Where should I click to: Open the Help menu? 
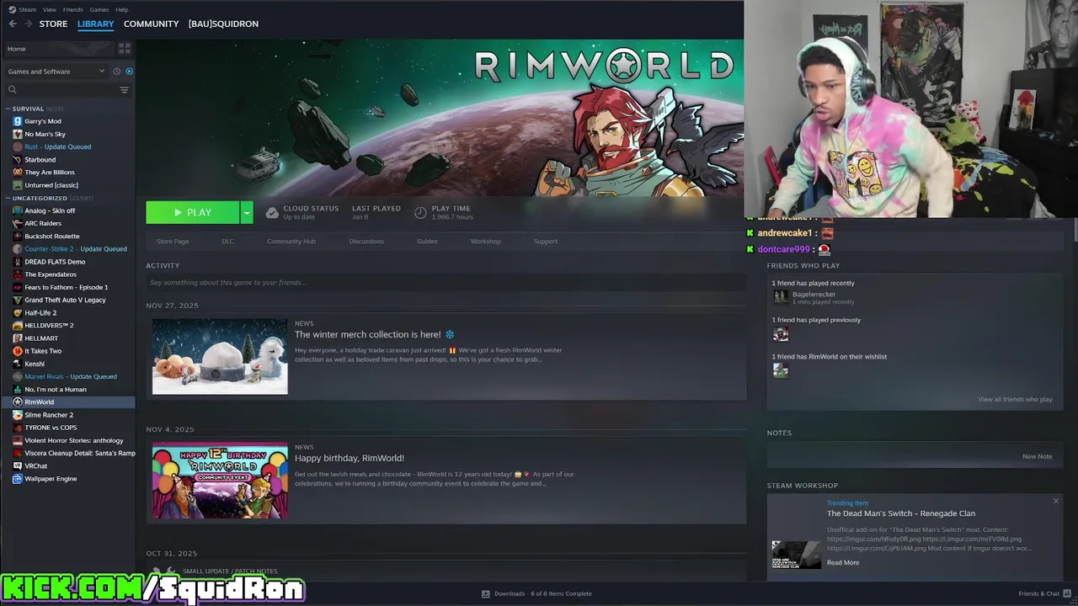(x=122, y=9)
